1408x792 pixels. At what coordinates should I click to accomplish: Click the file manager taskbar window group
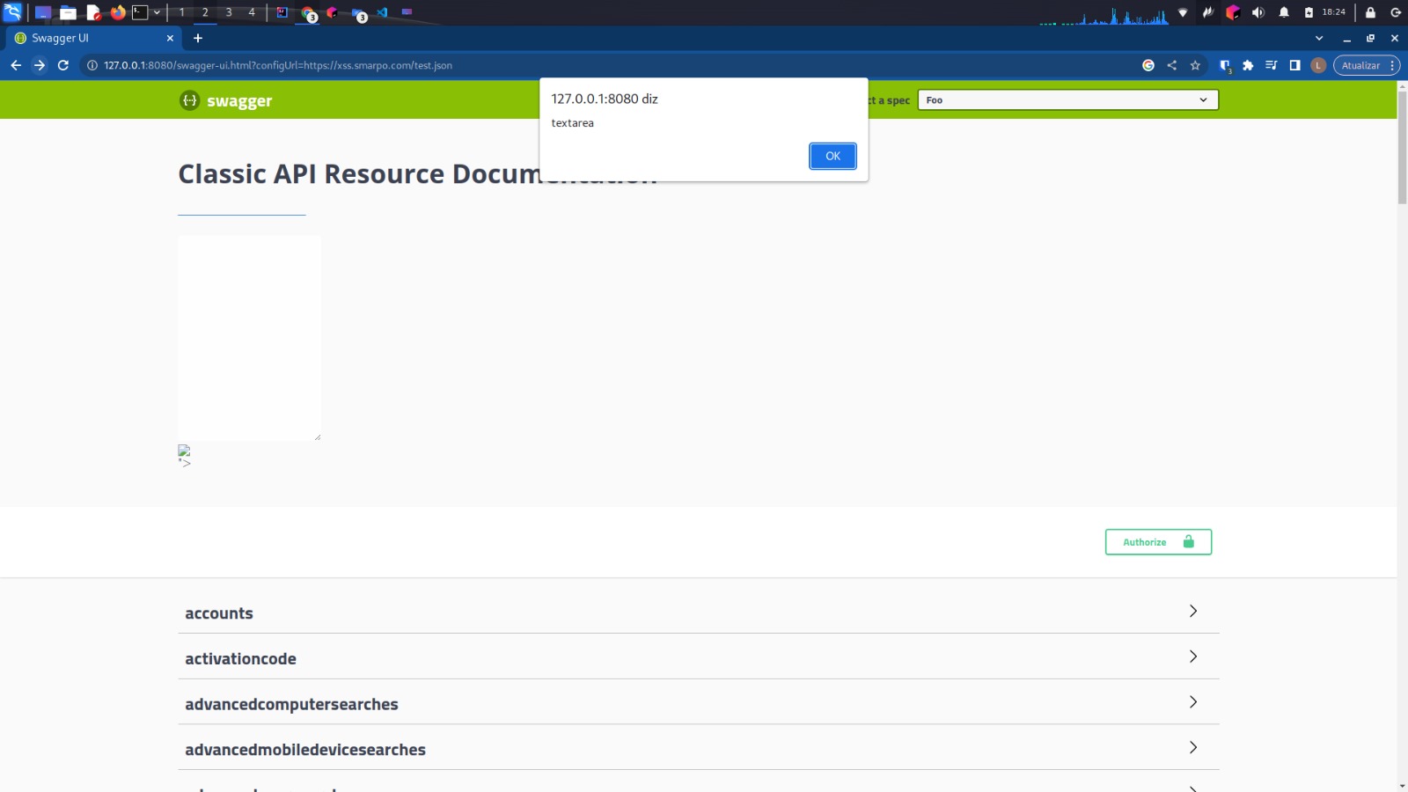tap(359, 13)
